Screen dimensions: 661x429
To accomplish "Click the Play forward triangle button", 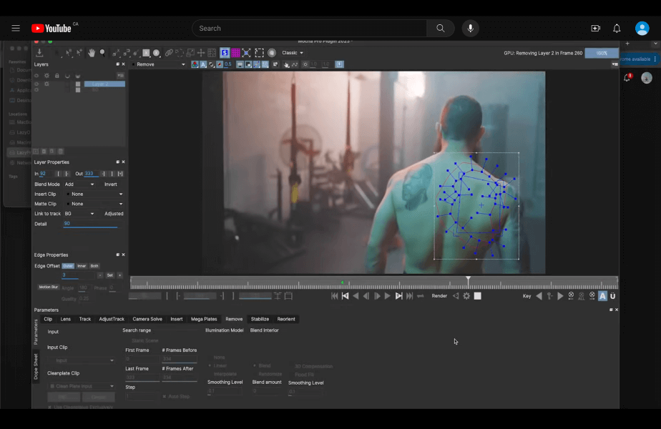I will tap(388, 296).
